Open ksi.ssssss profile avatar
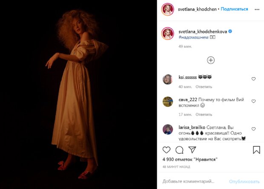 pos(168,79)
